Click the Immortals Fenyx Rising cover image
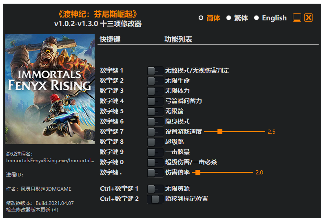Viewport: 326px width, 218px height. click(x=50, y=89)
